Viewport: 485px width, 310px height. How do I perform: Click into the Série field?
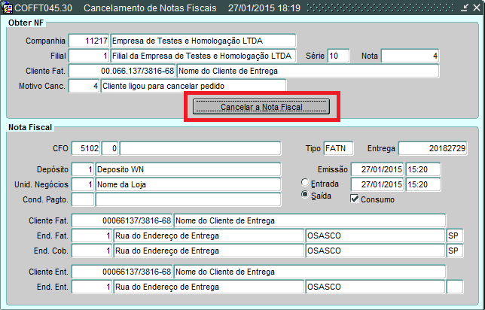[338, 56]
